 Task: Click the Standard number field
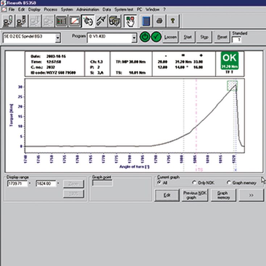[x=237, y=40]
